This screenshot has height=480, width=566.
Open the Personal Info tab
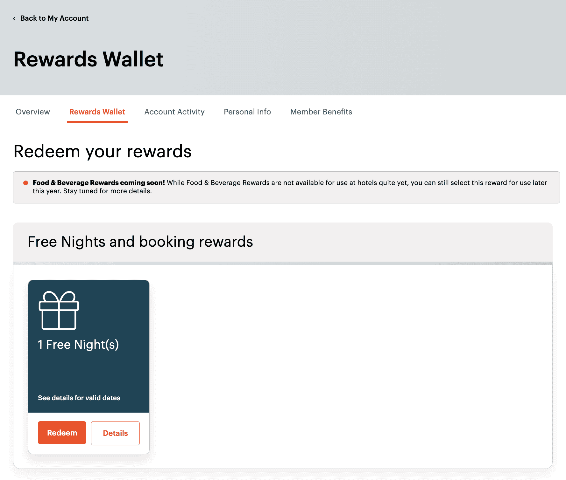[247, 112]
